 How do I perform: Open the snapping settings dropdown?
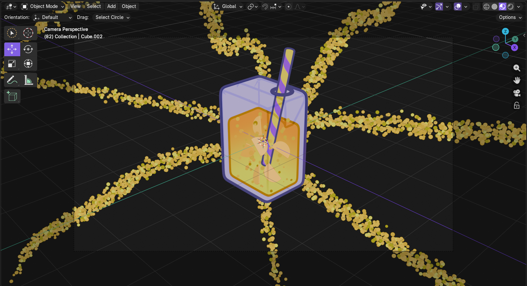(276, 7)
